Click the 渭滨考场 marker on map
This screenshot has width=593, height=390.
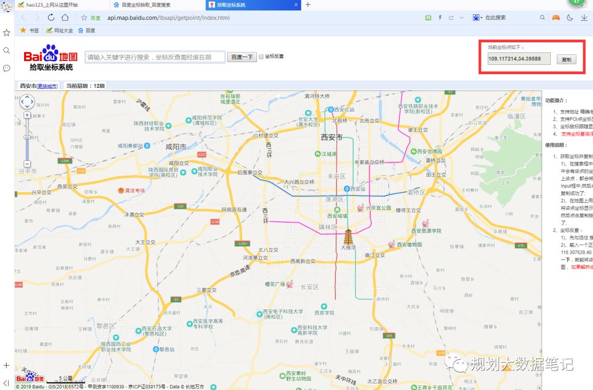point(121,190)
